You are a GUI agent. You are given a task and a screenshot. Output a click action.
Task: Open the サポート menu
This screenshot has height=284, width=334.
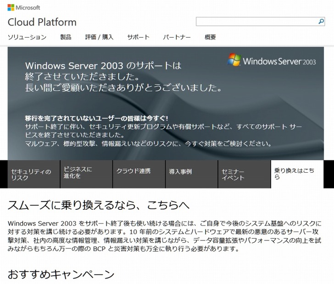tap(138, 37)
